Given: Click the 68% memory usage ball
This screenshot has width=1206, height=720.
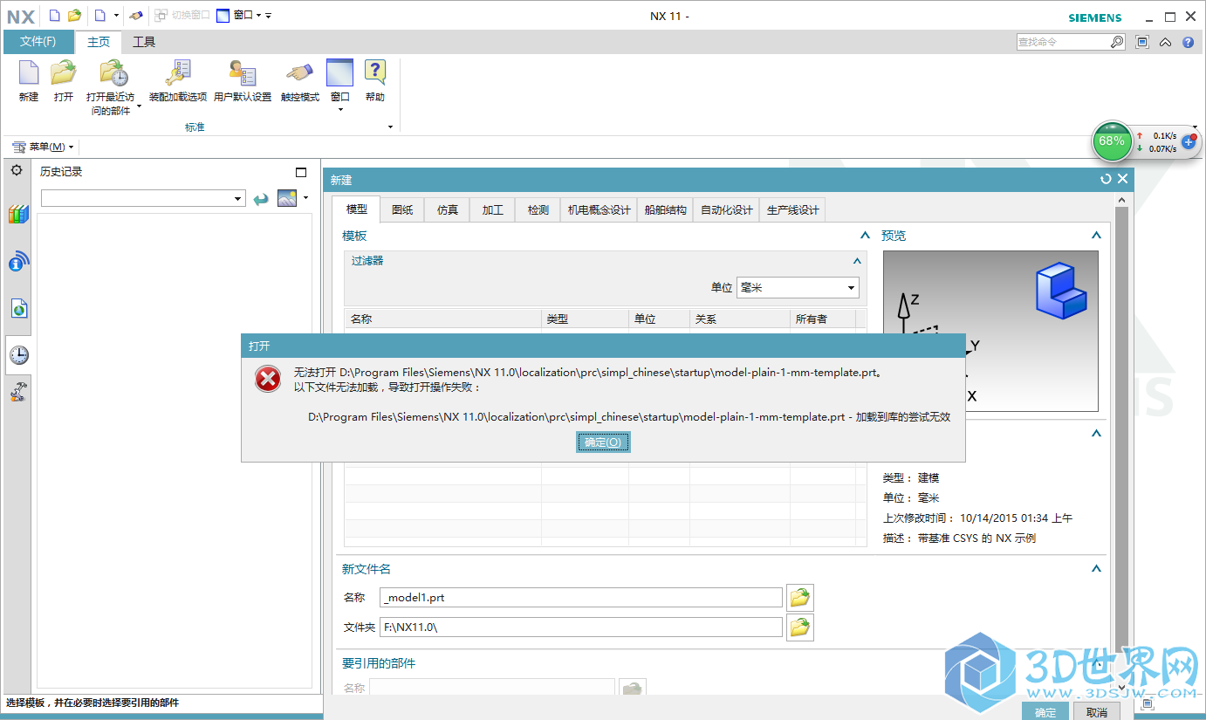Looking at the screenshot, I should (1112, 141).
